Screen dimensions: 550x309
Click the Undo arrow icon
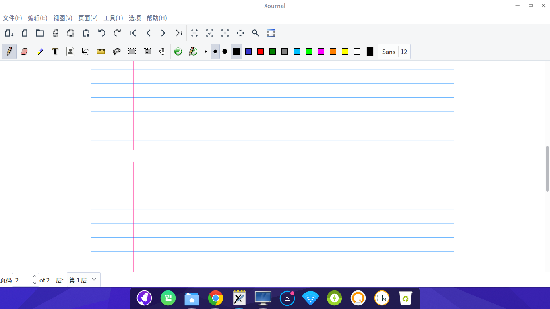(x=102, y=33)
